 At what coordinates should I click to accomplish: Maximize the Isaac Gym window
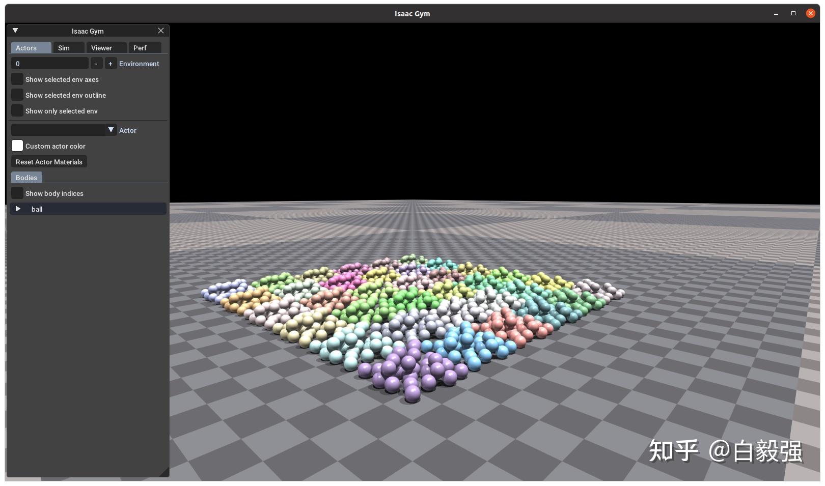pos(793,14)
